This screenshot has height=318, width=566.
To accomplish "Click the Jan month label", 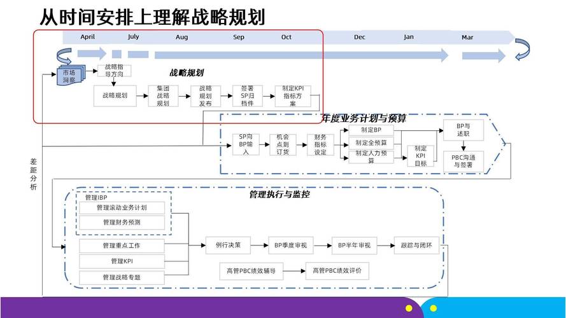I will tap(409, 37).
